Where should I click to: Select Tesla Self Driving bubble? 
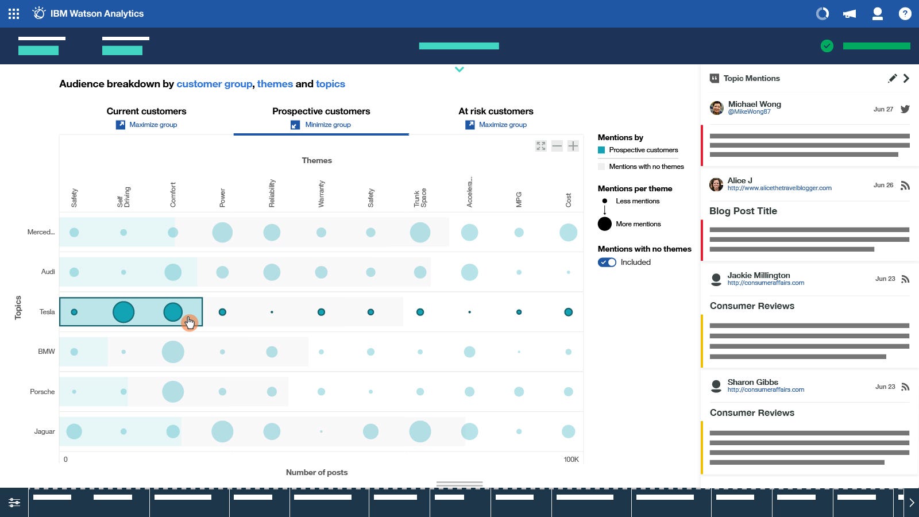pyautogui.click(x=123, y=312)
